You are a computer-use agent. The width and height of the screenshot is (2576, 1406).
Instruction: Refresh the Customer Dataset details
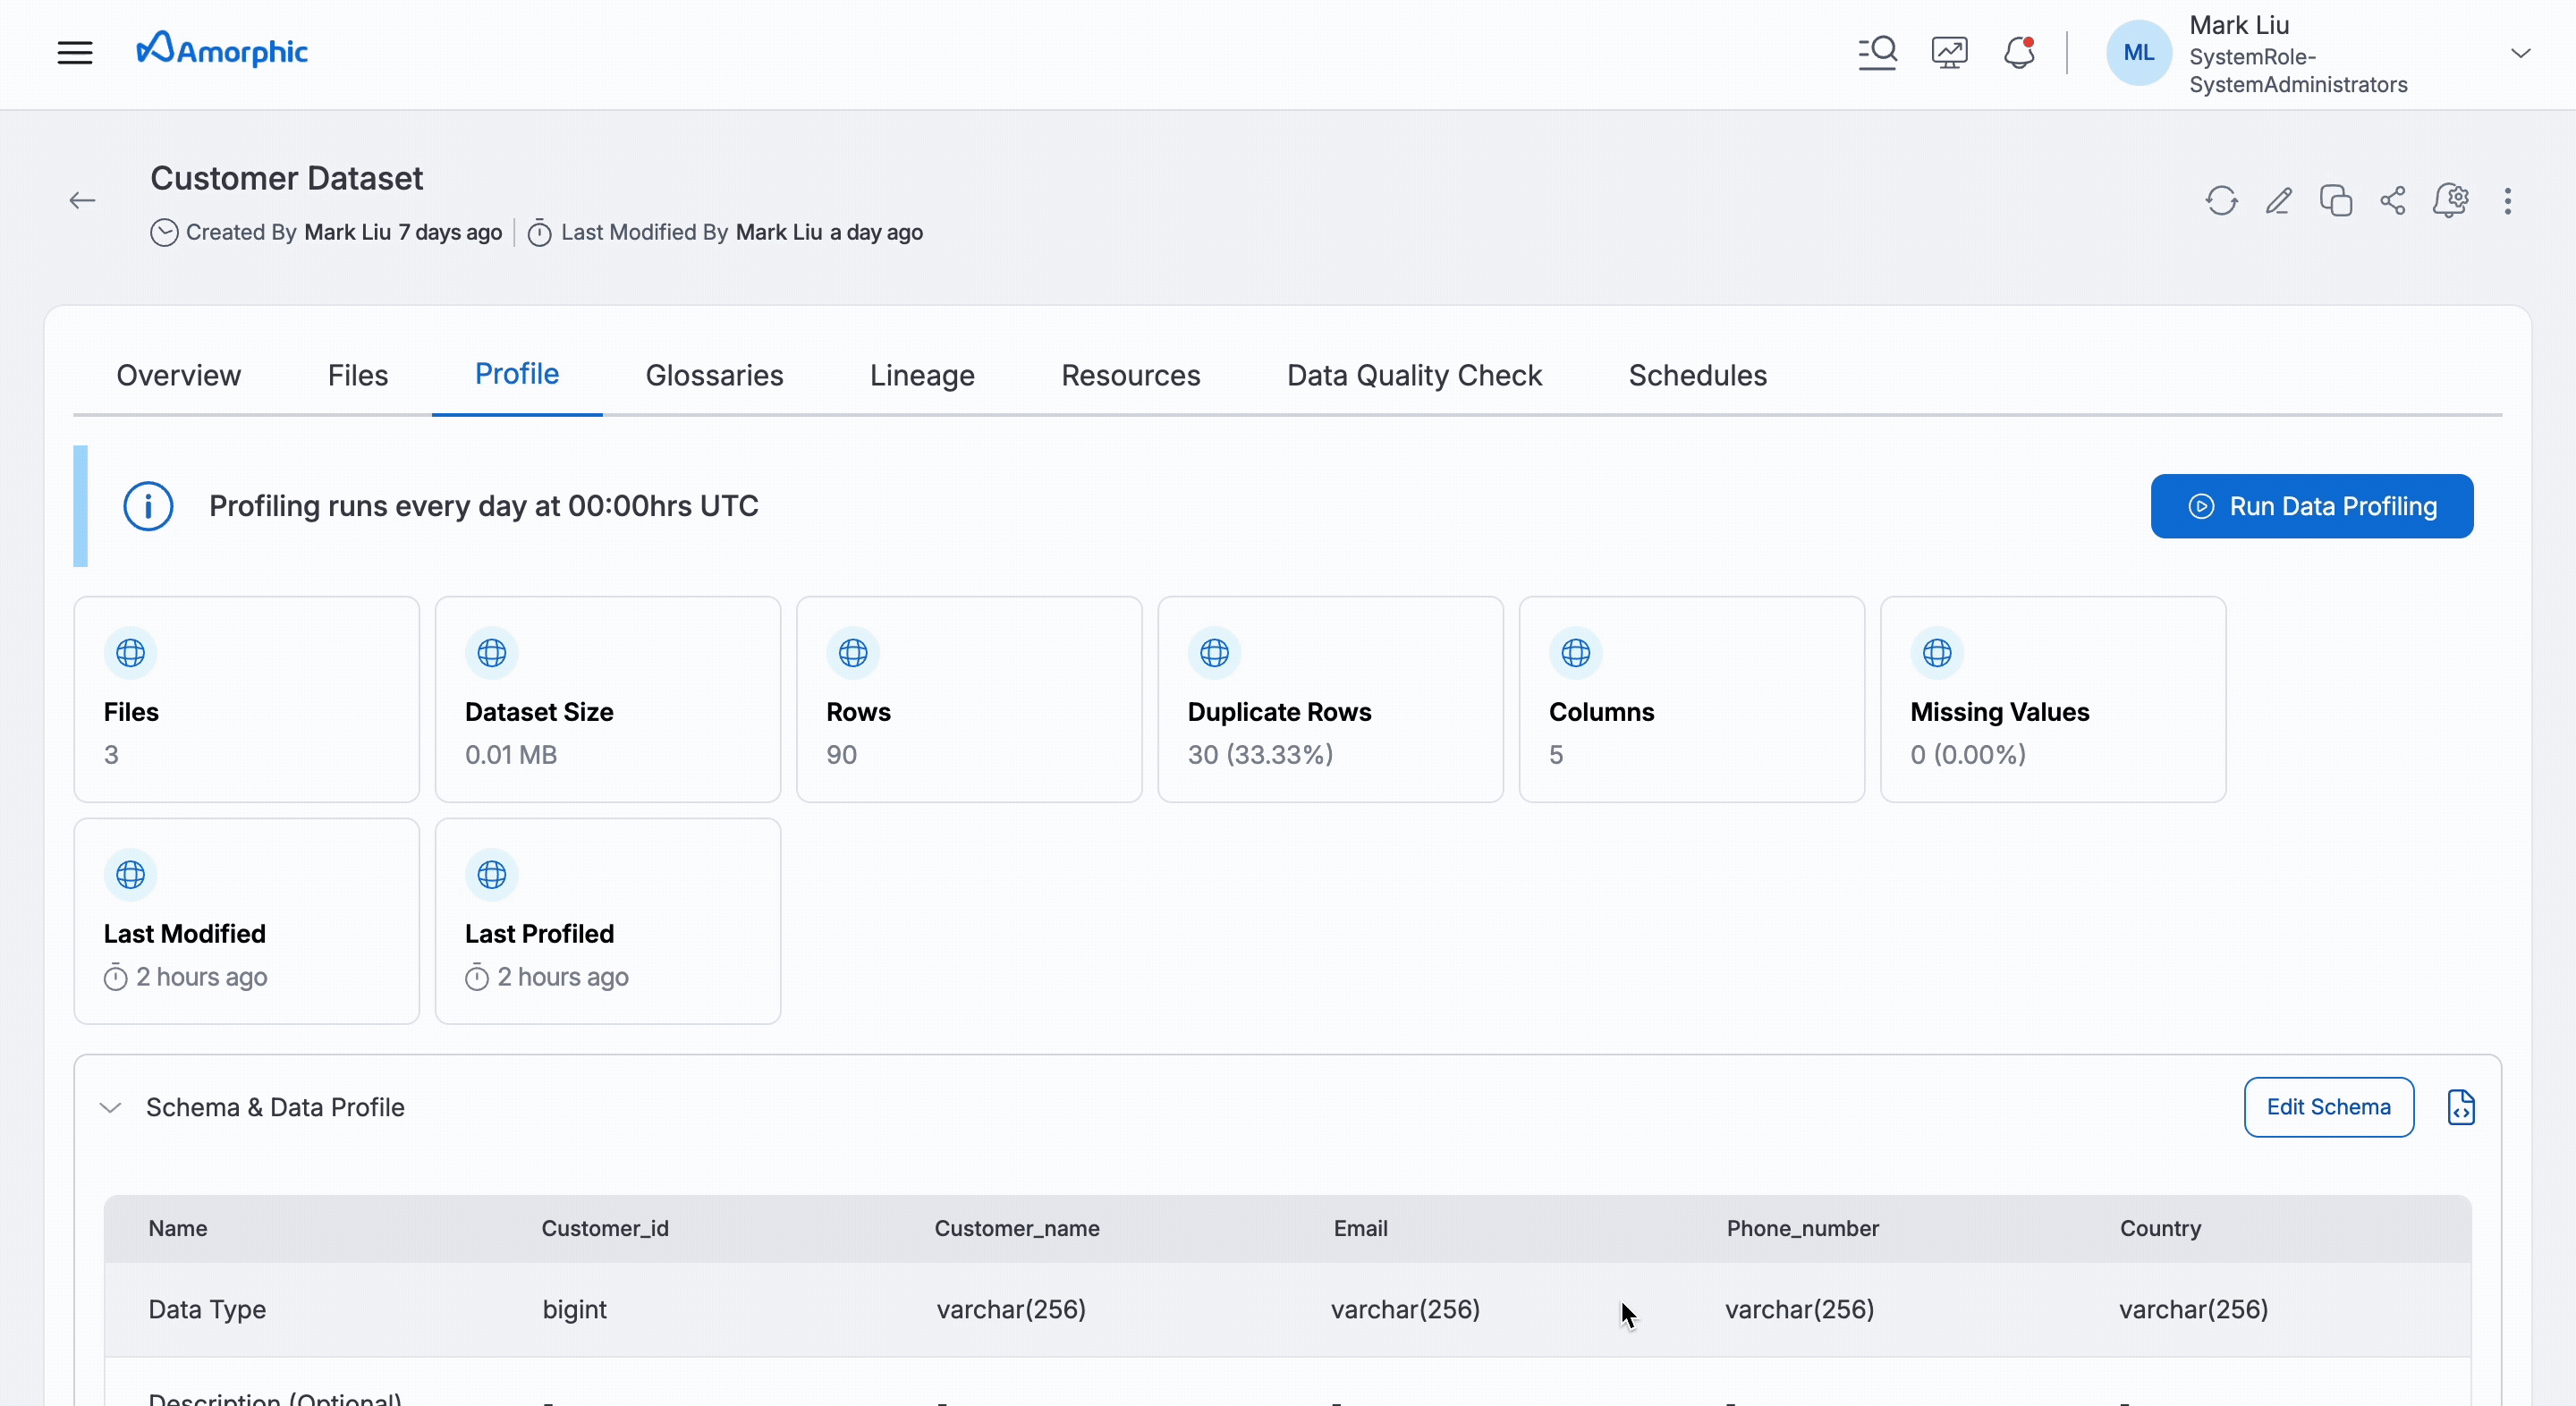[2221, 201]
